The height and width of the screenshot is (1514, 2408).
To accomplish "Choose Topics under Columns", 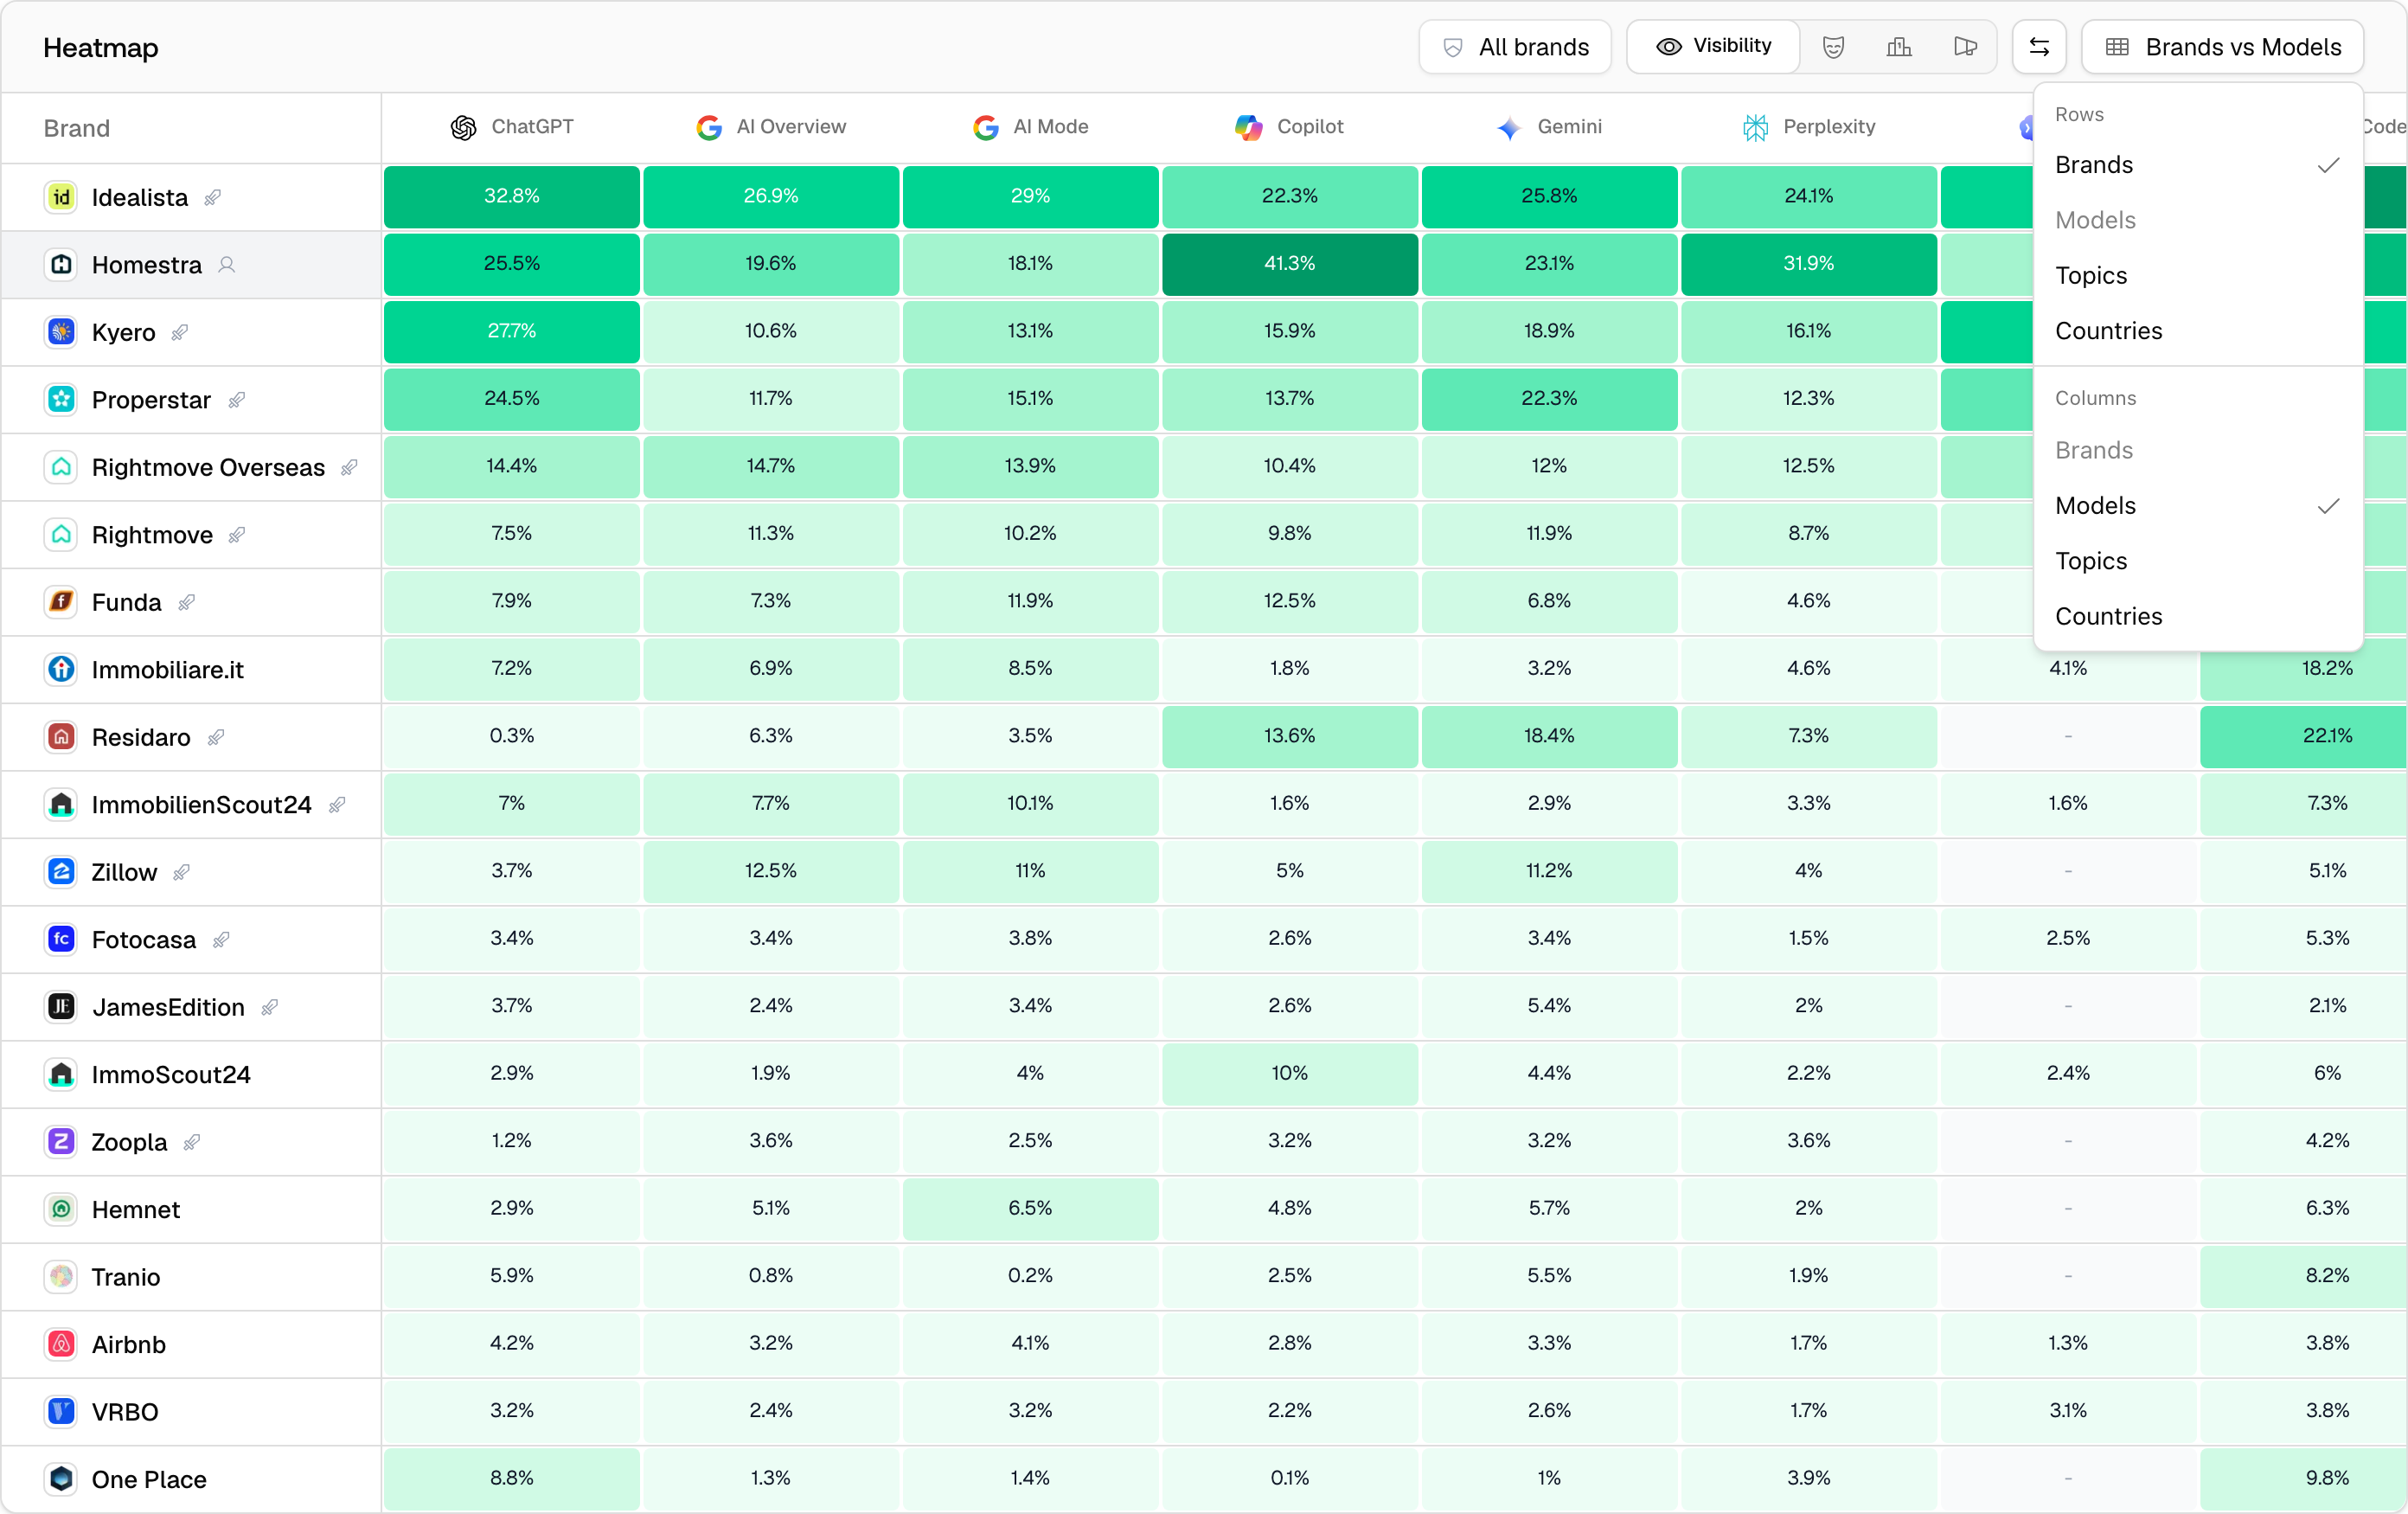I will (2197, 561).
